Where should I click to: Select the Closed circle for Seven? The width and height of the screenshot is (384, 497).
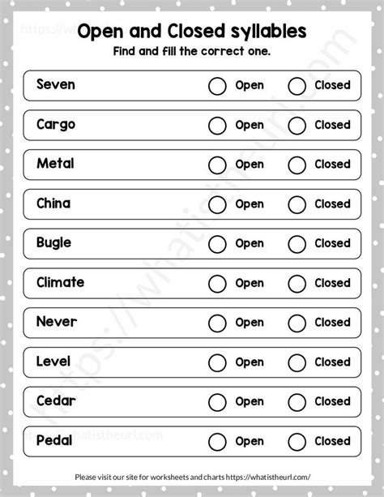pyautogui.click(x=297, y=86)
